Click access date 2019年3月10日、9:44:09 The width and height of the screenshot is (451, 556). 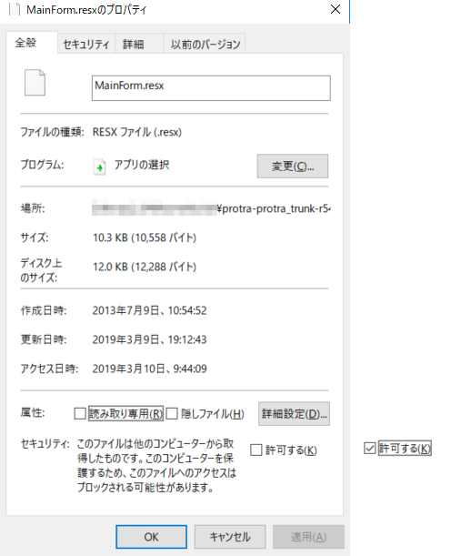(x=149, y=369)
